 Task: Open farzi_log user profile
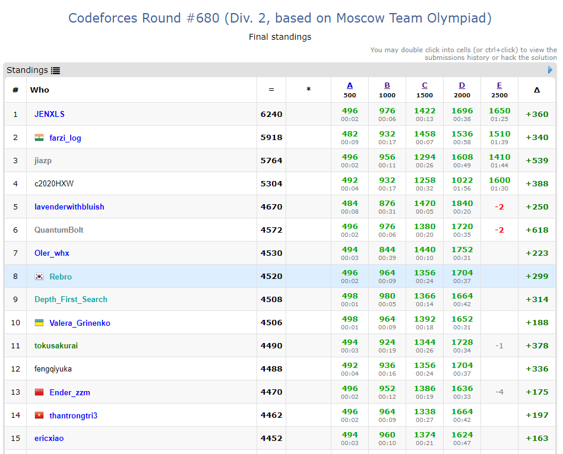point(65,138)
